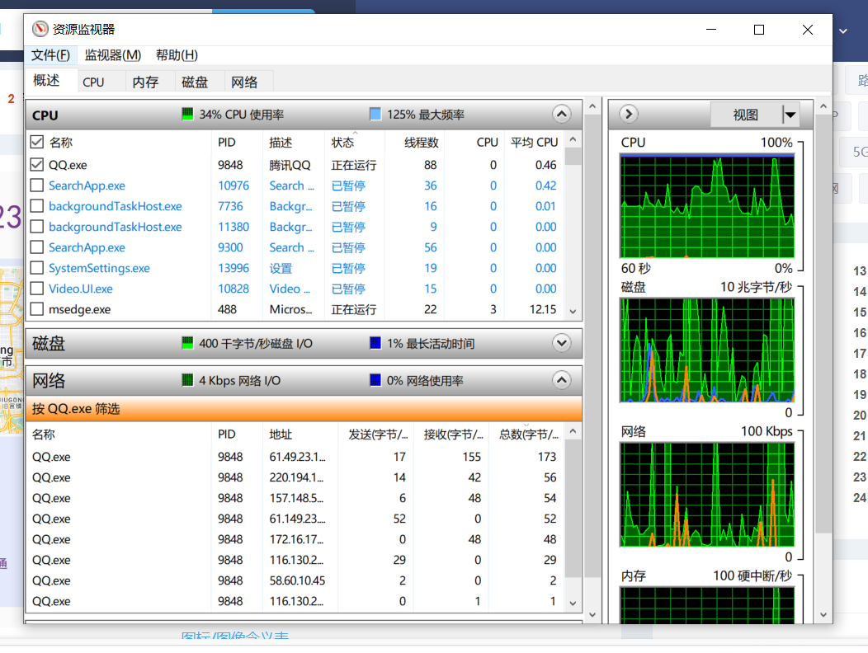Image resolution: width=868 pixels, height=653 pixels.
Task: Select SystemSettings.exe process name
Action: coord(99,268)
